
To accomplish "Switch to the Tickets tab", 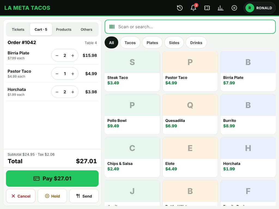I will 18,29.
